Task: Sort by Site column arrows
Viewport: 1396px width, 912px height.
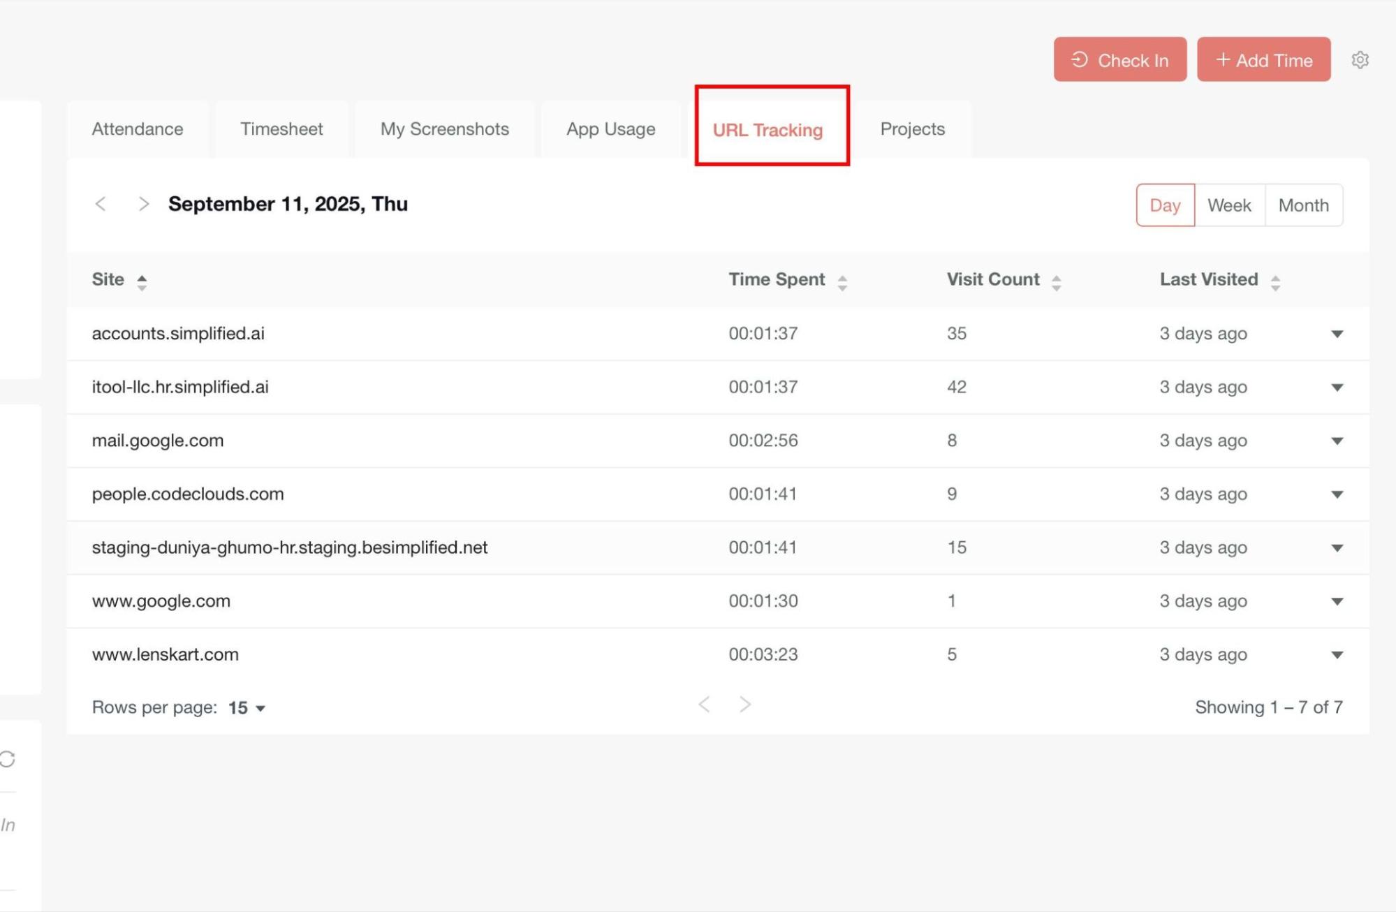Action: [142, 281]
